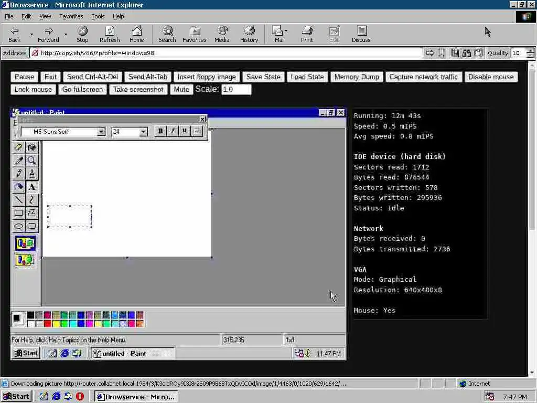Expand the Back button history arrow
Viewport: 537px width, 403px height.
[31, 34]
